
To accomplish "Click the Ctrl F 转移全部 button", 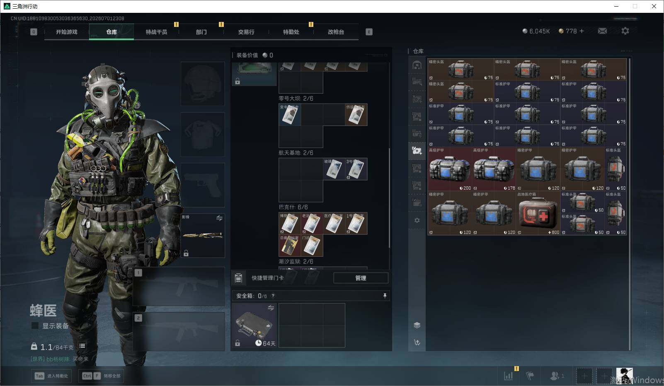I will tap(102, 376).
